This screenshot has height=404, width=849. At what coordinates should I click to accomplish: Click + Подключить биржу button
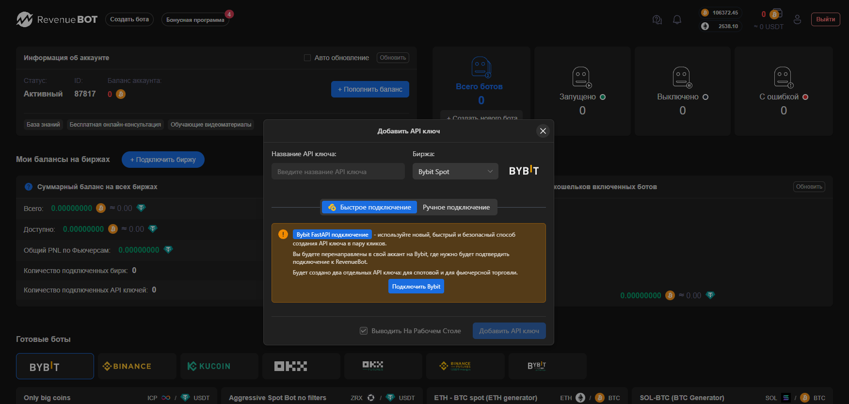pyautogui.click(x=163, y=160)
